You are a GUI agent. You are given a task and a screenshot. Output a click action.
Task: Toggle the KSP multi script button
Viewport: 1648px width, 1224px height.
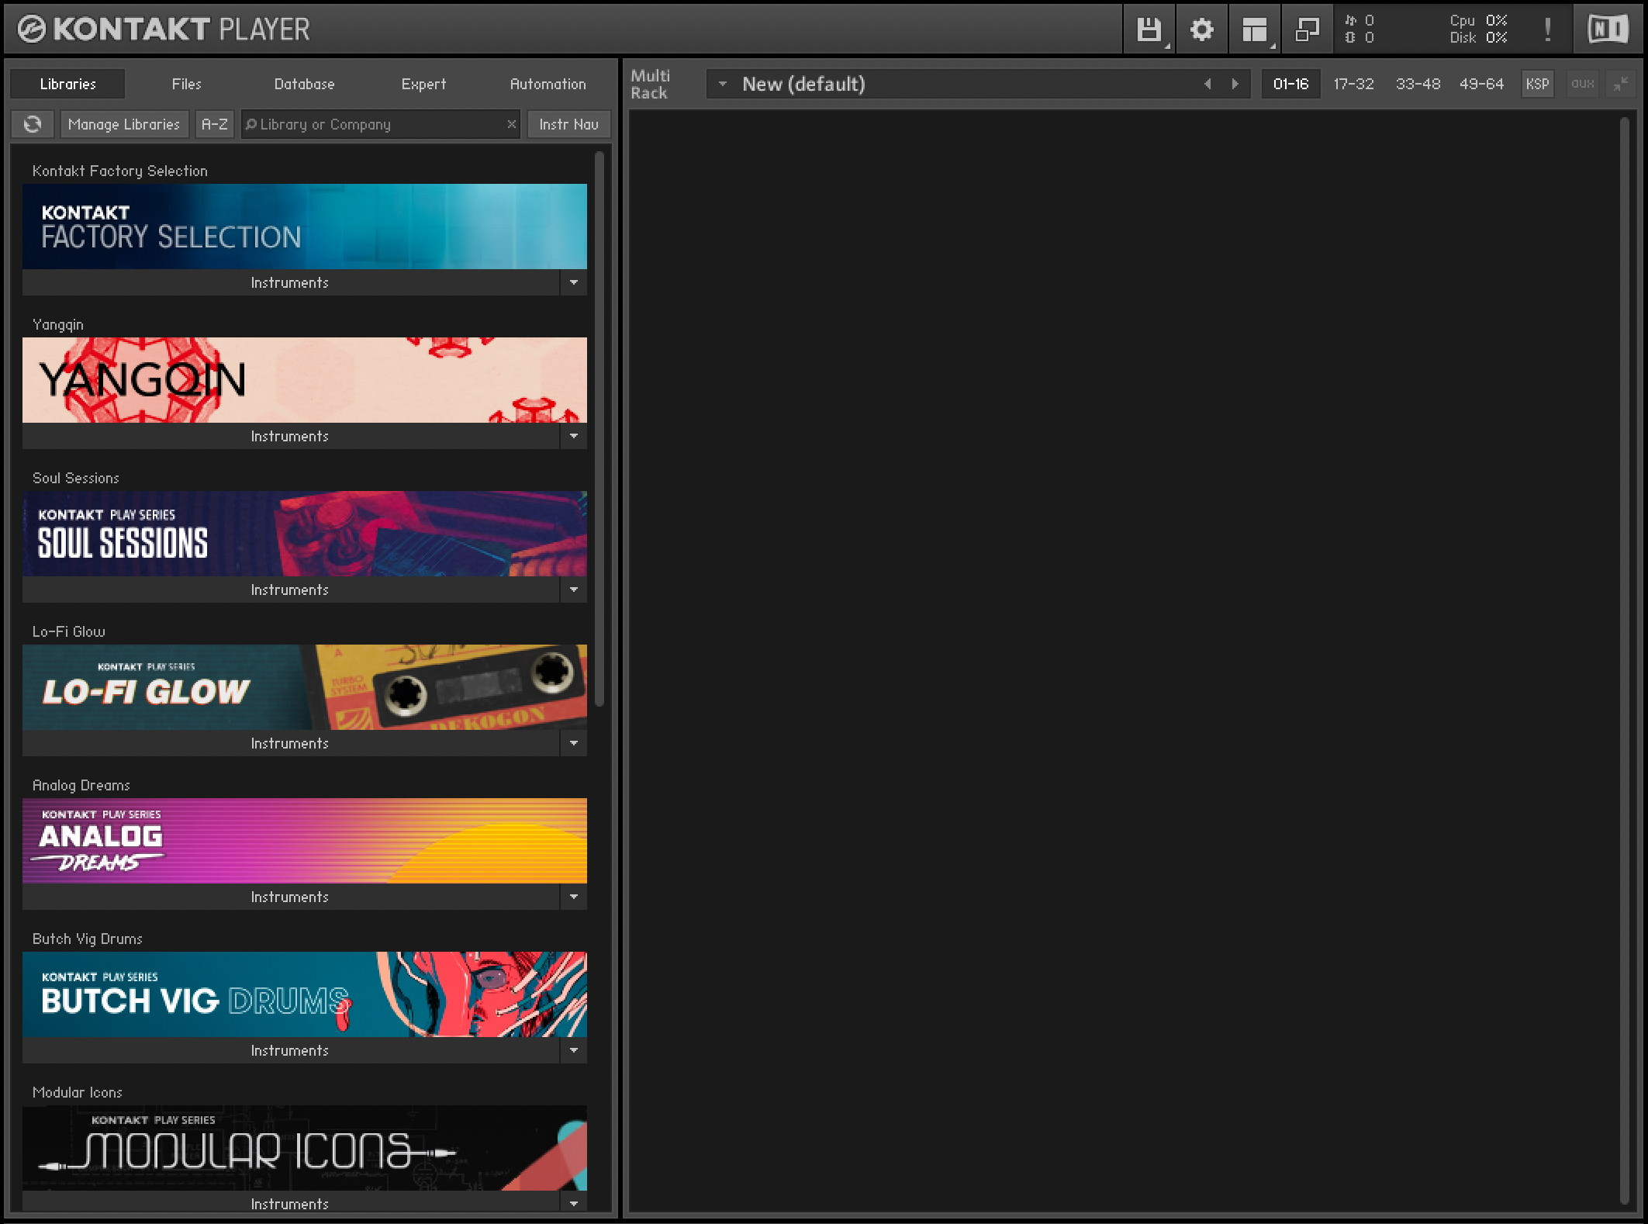click(1537, 84)
